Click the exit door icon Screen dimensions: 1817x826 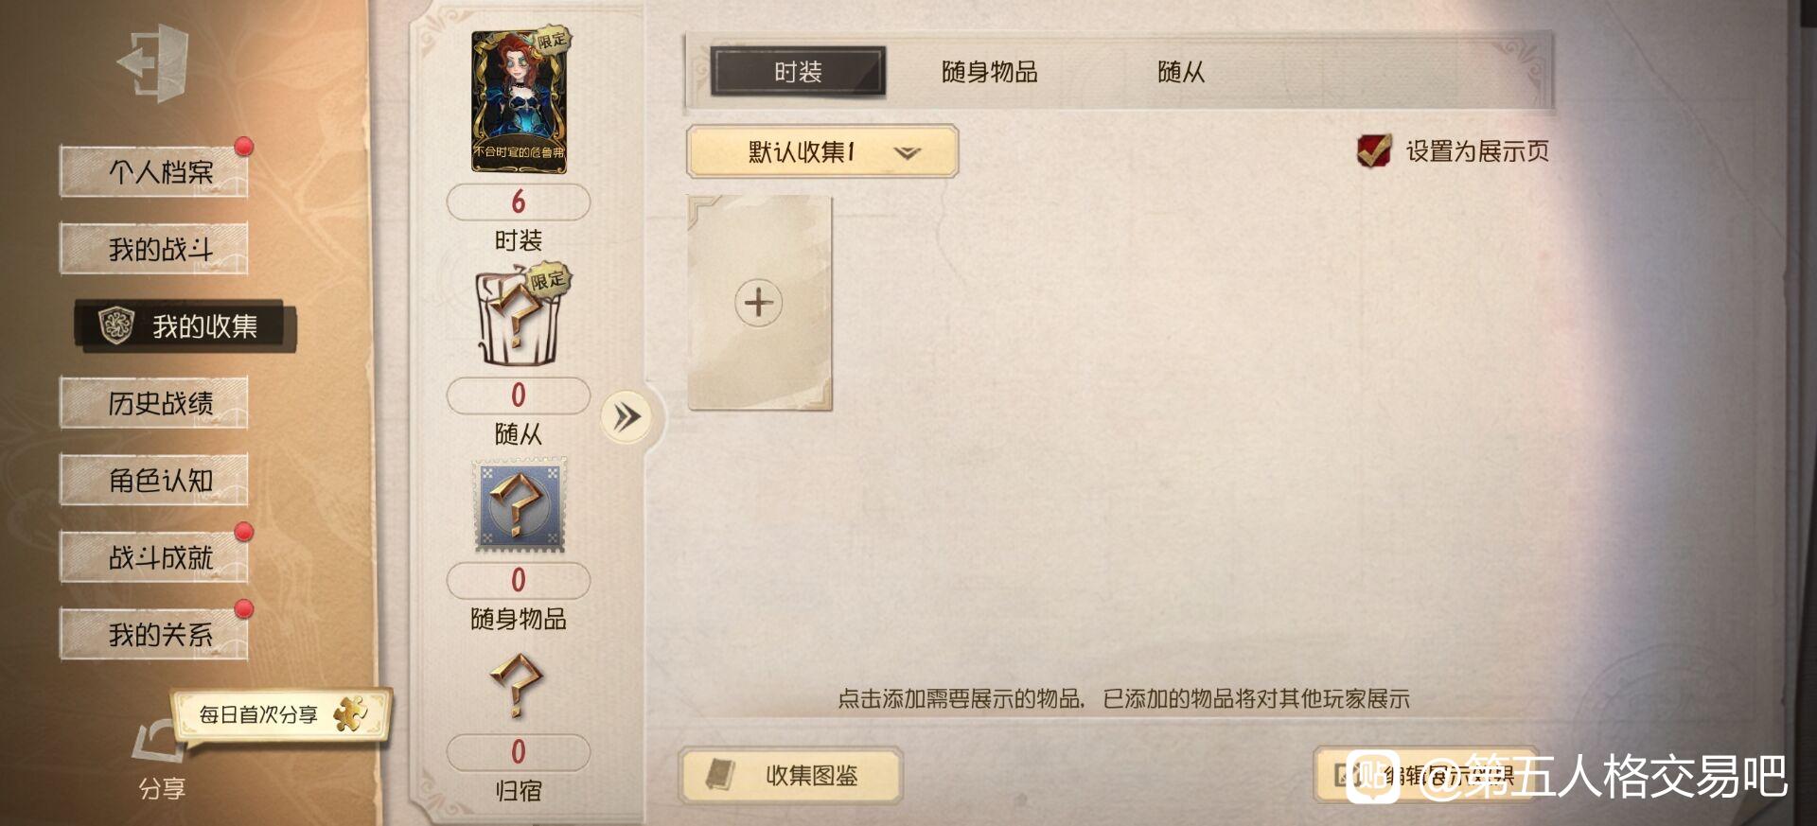153,63
